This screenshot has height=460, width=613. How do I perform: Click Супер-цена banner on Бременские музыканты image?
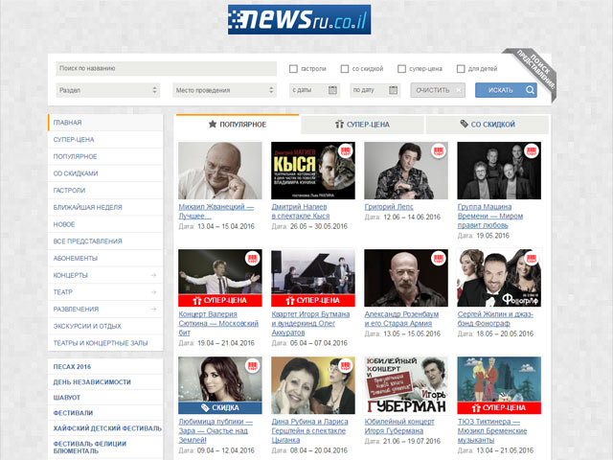point(499,407)
